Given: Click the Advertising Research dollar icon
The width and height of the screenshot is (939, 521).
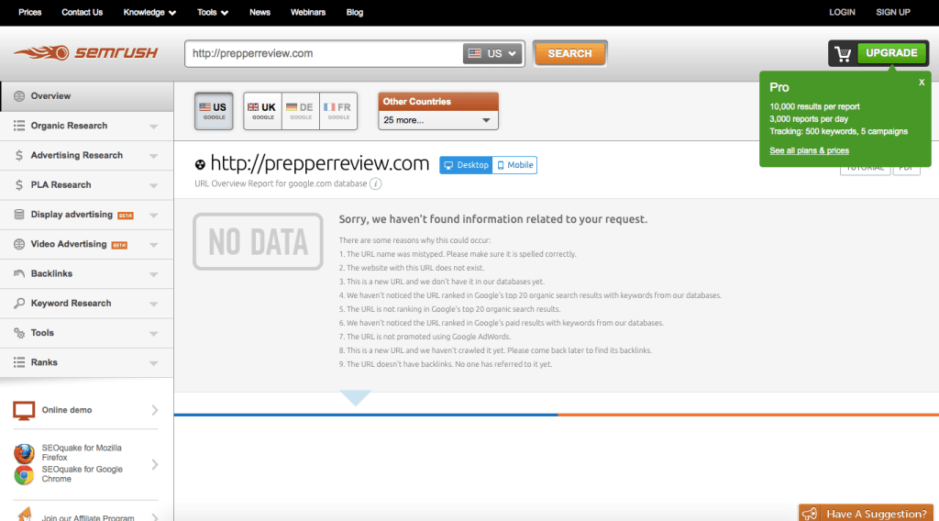Looking at the screenshot, I should 19,155.
